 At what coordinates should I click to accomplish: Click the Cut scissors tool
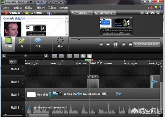click(x=70, y=56)
